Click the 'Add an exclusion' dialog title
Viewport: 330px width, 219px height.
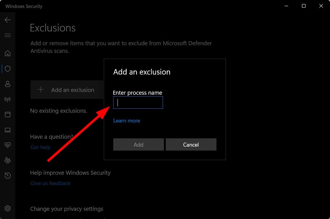point(142,72)
